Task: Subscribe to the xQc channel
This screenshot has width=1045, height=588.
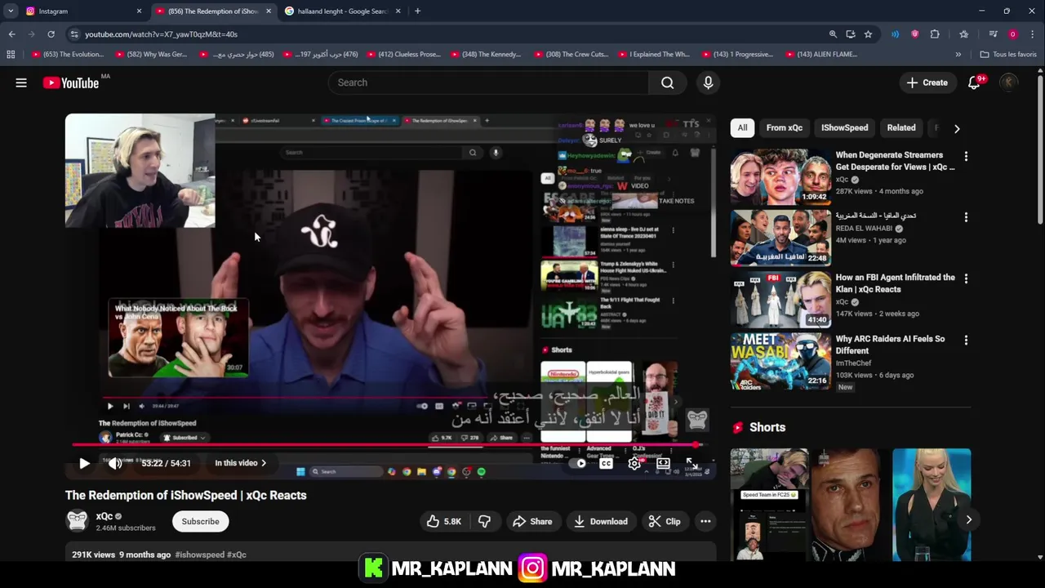Action: click(x=200, y=522)
